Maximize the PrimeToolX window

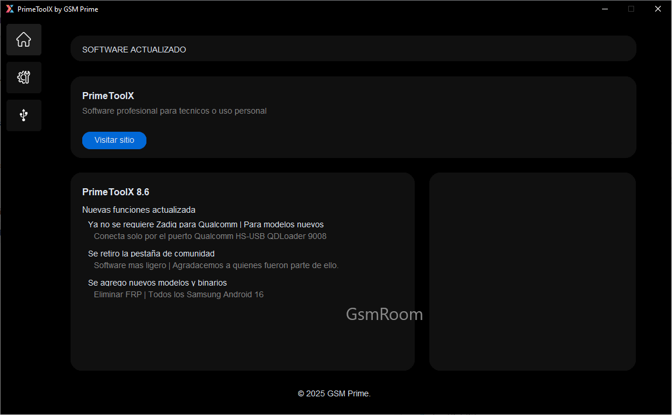(631, 9)
